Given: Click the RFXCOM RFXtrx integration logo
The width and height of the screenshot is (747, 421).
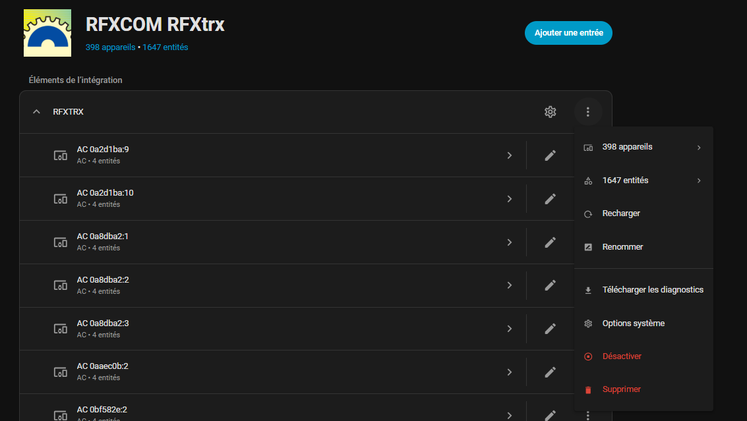Looking at the screenshot, I should coord(47,33).
